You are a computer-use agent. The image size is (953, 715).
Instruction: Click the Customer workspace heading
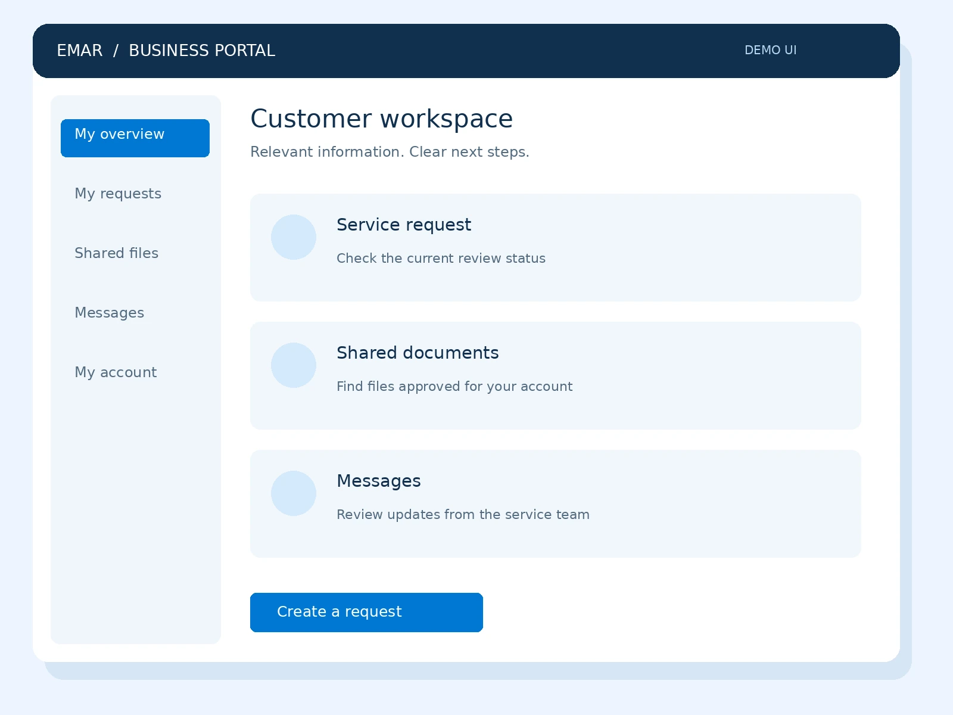click(x=381, y=119)
